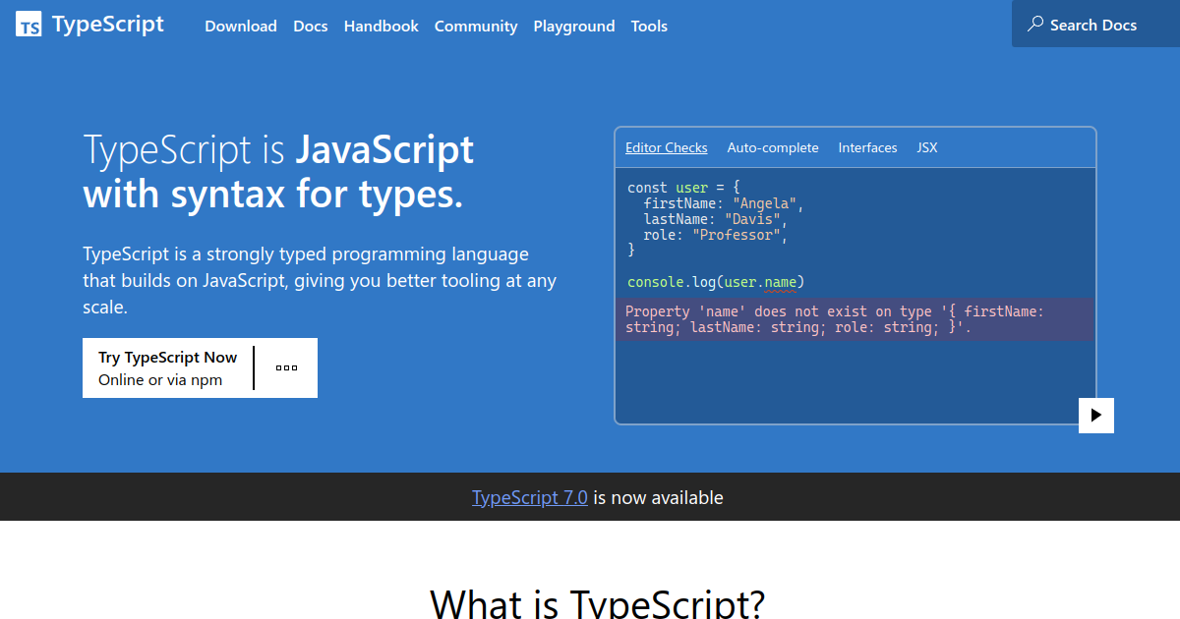This screenshot has height=619, width=1180.
Task: Click the TypeScript wordmark in header
Action: [x=108, y=25]
